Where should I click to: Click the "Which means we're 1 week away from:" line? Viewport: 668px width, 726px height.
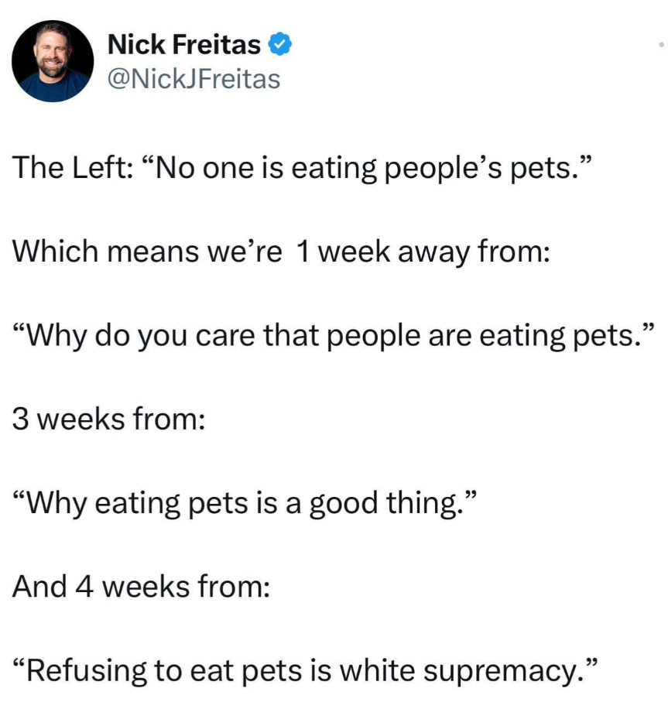point(281,252)
